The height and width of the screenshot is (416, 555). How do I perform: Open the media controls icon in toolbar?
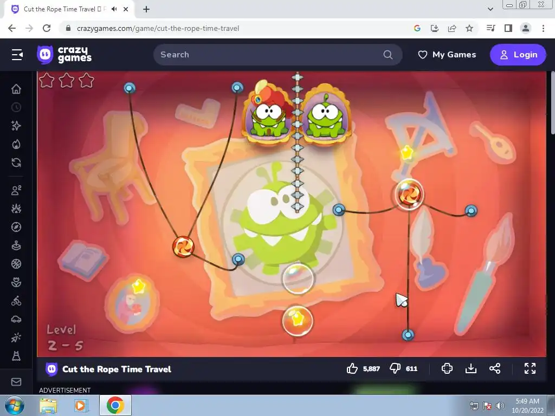click(491, 28)
